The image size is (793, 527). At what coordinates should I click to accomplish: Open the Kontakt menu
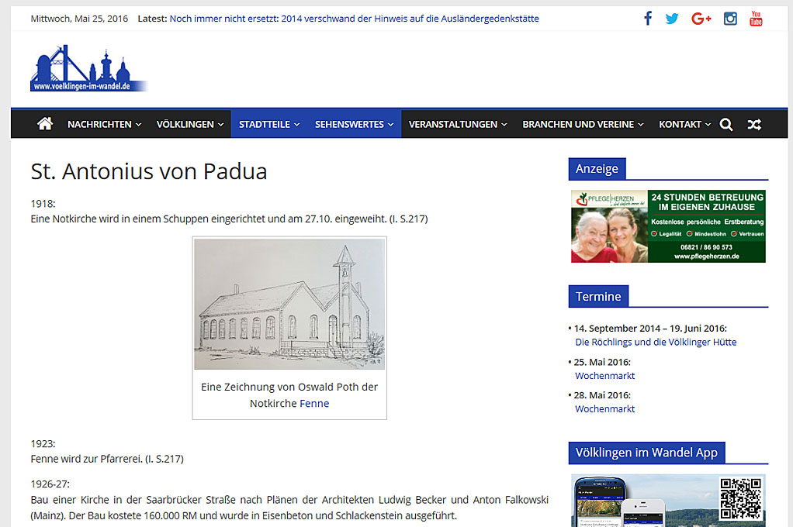(684, 124)
